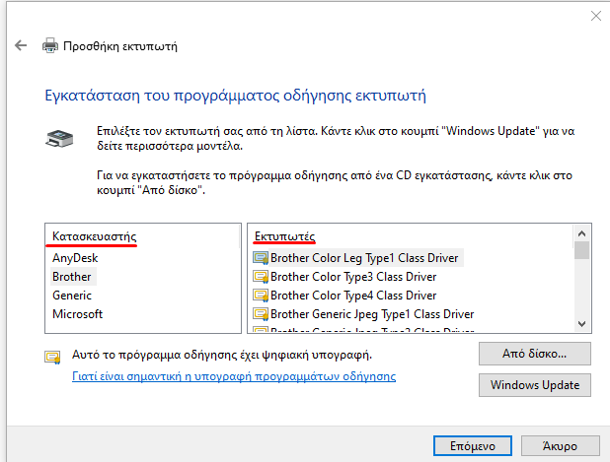This screenshot has width=610, height=462.
Task: Click Επόμενο to continue
Action: click(x=472, y=446)
